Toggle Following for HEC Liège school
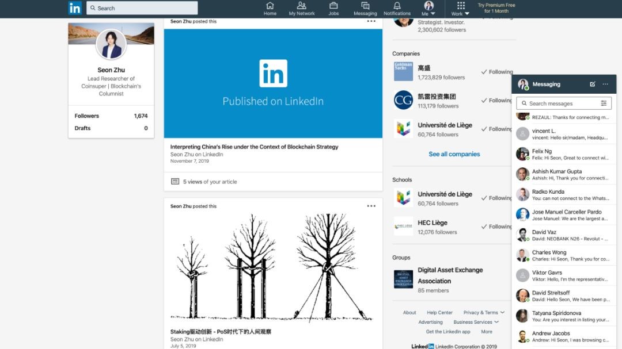Screen dimensions: 622x349 [x=496, y=226]
